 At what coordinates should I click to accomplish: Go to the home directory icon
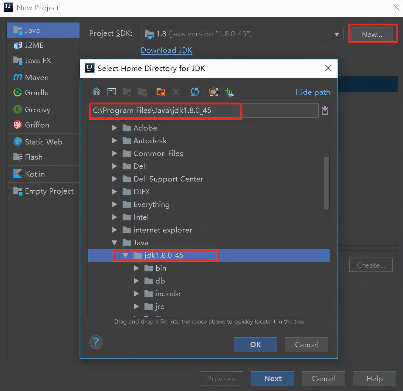(97, 91)
